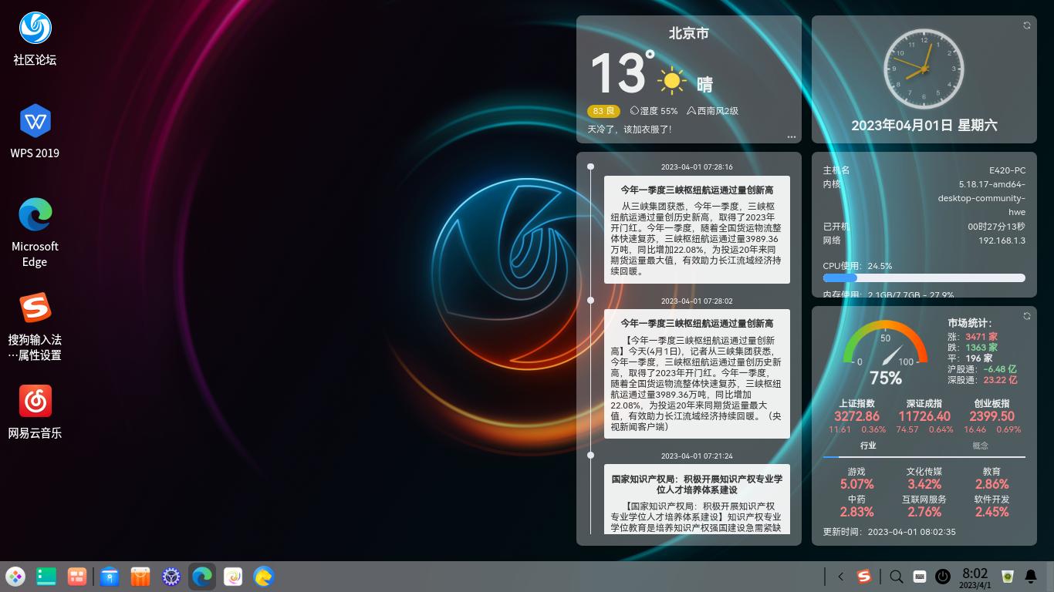Open the notification bell in the tray
This screenshot has height=592, width=1054.
coord(1030,577)
